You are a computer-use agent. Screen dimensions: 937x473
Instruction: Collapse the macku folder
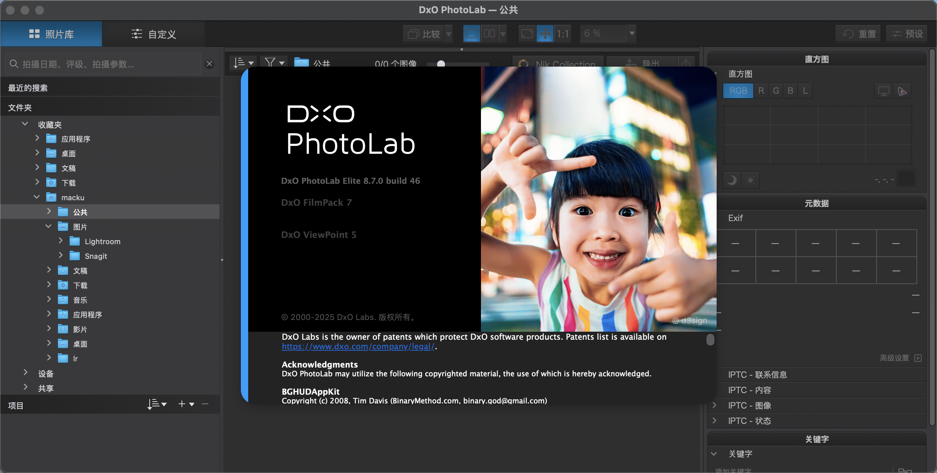coord(37,197)
